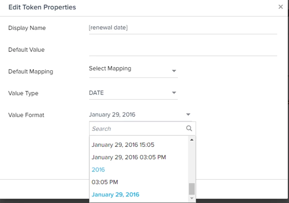The height and width of the screenshot is (203, 289).
Task: Click the scroll down arrow in format list
Action: pyautogui.click(x=192, y=198)
